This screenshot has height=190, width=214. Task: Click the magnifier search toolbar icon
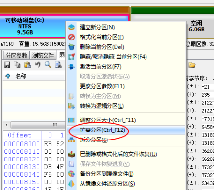tap(48, 65)
